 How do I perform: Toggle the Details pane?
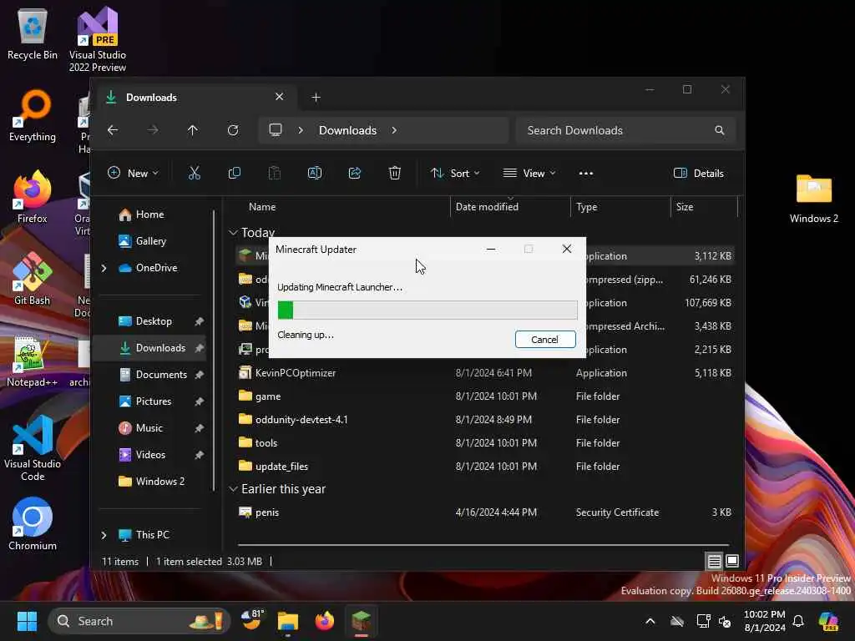tap(699, 174)
